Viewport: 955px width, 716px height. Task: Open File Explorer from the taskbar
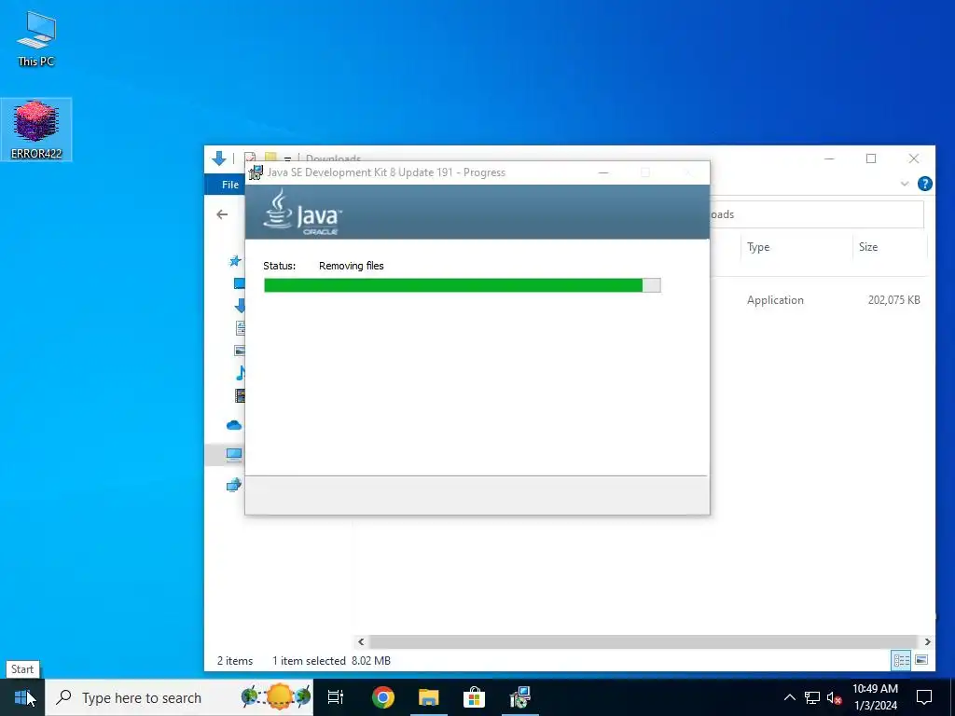tap(429, 697)
